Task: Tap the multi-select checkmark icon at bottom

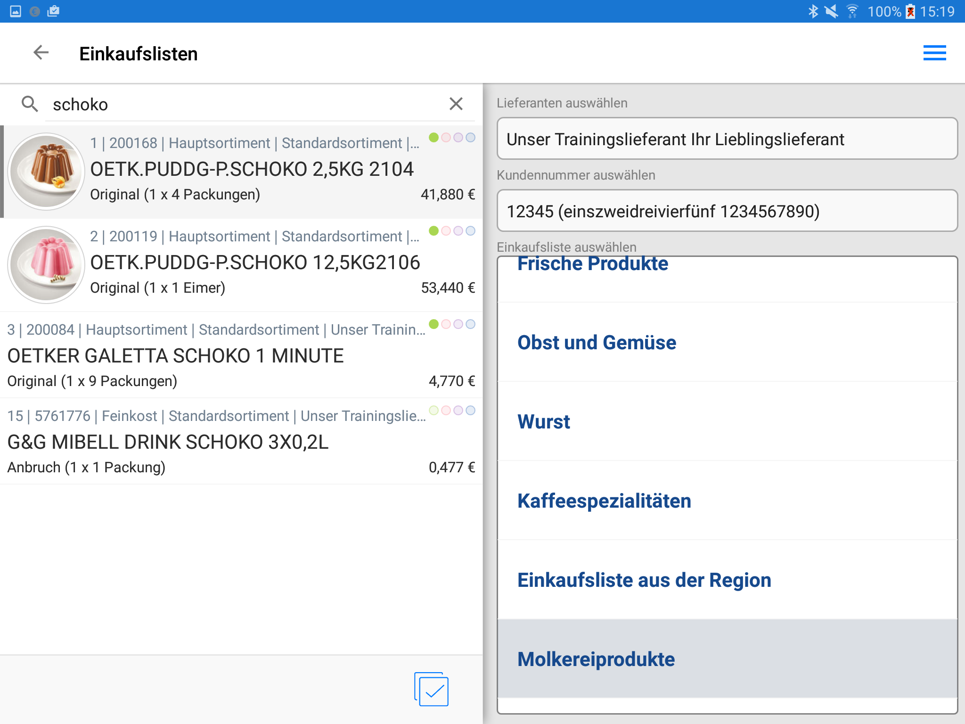Action: 432,690
